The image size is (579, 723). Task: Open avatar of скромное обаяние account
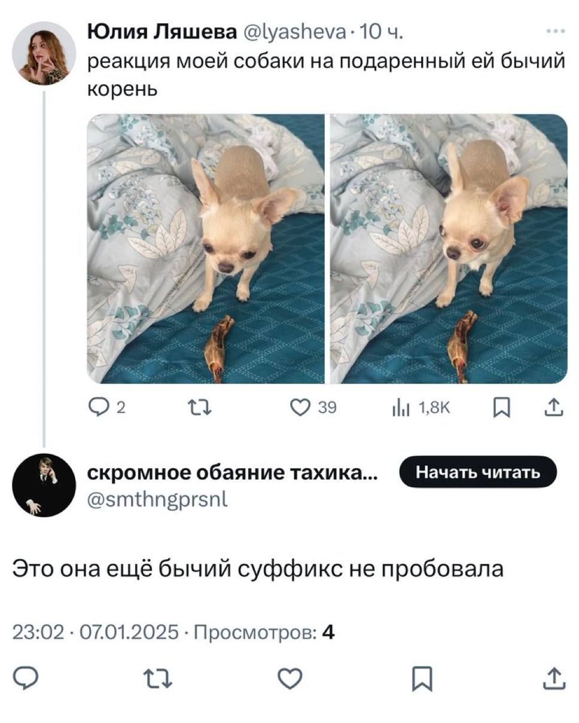click(44, 485)
